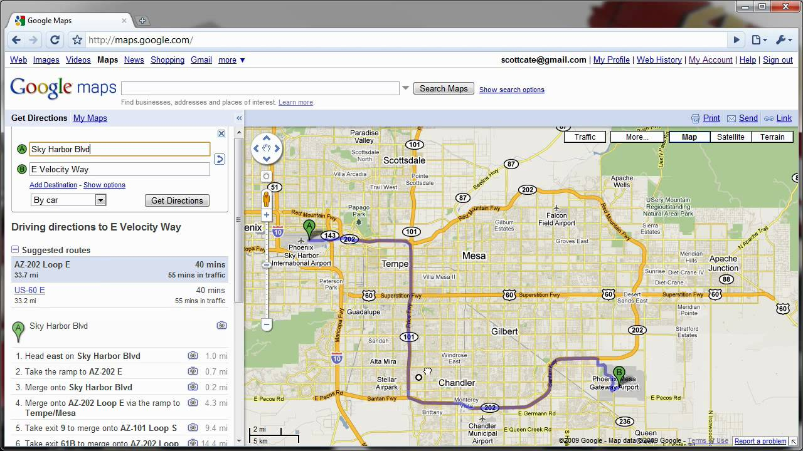Click the directions panel vertical scrollbar
Viewport: 803px width, 451px height.
[x=238, y=219]
